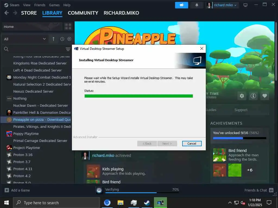This screenshot has height=208, width=278.
Task: Select Kingdoms Rise Dedicated Server
Action: click(x=40, y=63)
